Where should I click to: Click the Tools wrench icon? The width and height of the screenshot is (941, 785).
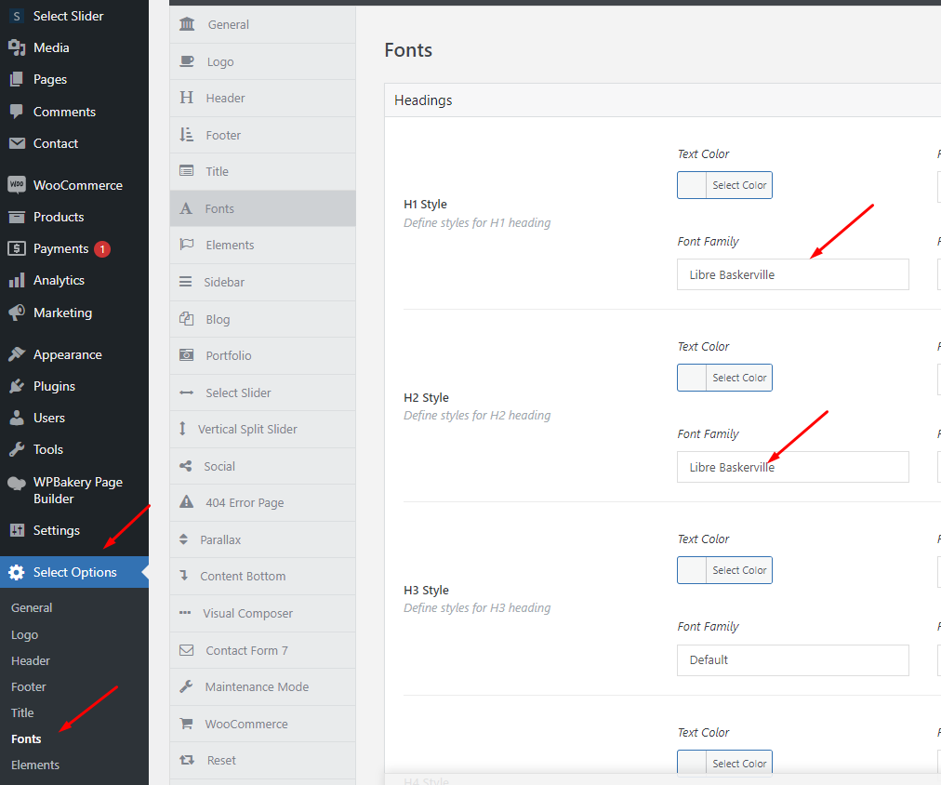click(17, 449)
